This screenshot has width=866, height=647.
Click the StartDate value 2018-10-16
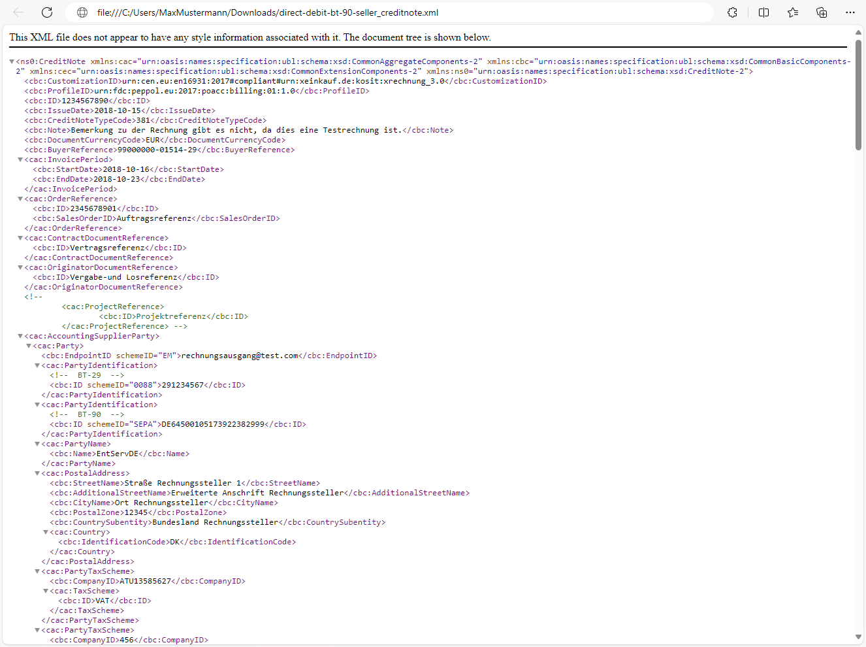point(126,169)
